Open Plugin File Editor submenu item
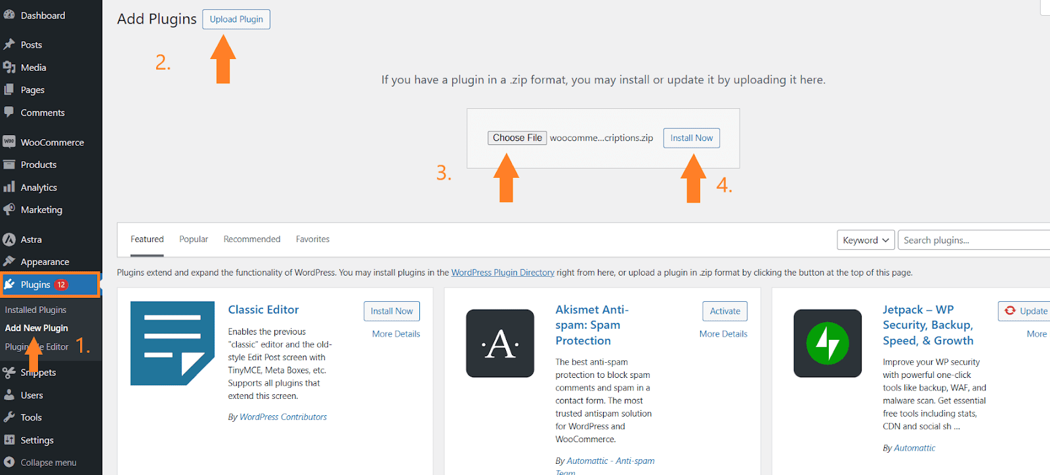The image size is (1050, 475). (x=37, y=346)
